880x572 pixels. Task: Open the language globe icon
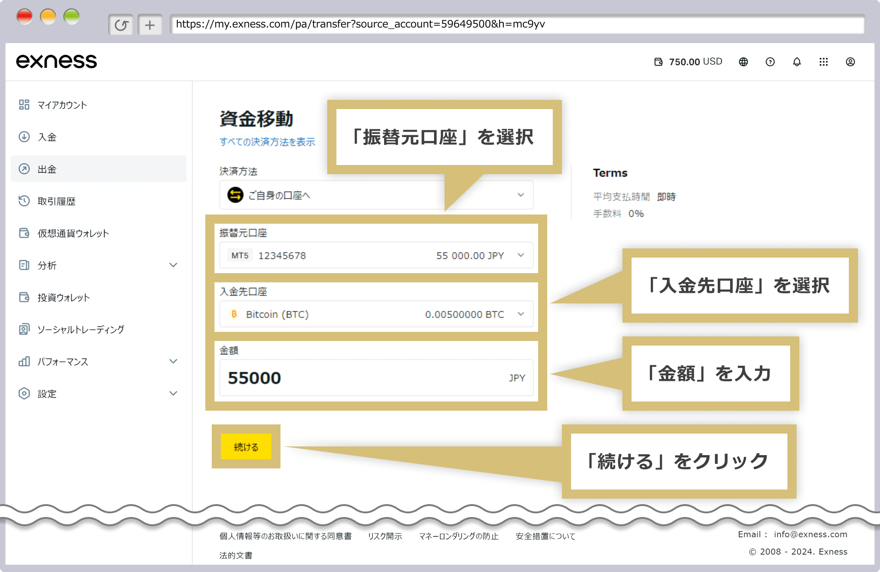(x=743, y=62)
